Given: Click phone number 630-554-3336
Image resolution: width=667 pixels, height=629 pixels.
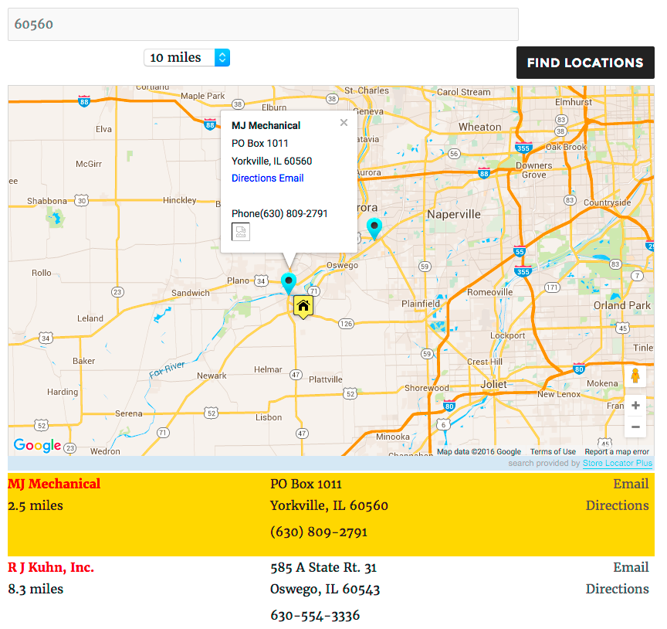Looking at the screenshot, I should tap(315, 615).
